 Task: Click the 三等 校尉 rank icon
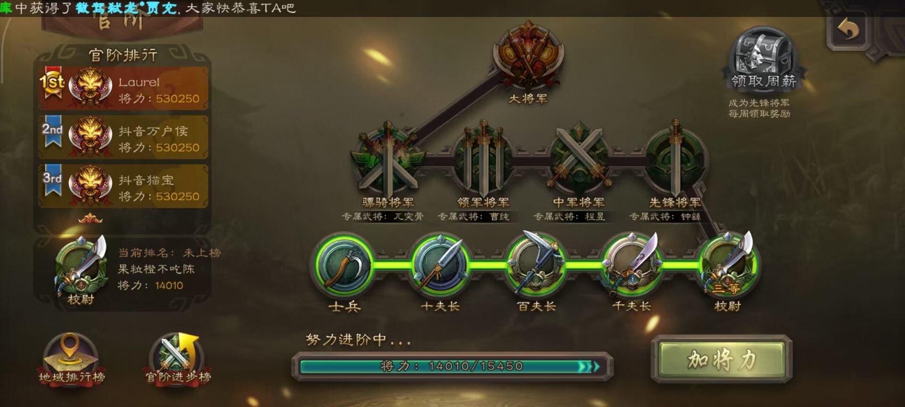(x=727, y=264)
